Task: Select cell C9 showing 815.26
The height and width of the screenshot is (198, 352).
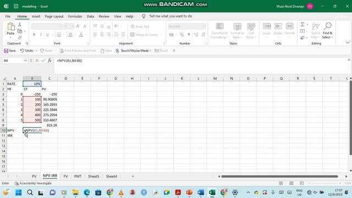Action: [49, 125]
